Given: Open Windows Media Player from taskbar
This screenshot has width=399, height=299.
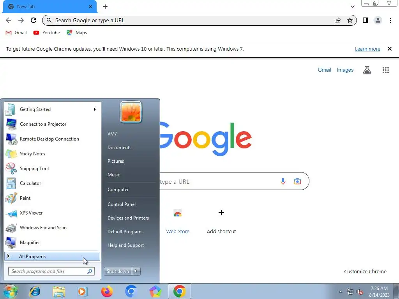Looking at the screenshot, I should (x=83, y=291).
